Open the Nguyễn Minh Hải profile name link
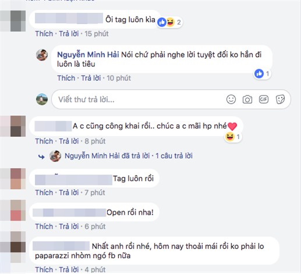The image size is (301, 274). coord(88,55)
